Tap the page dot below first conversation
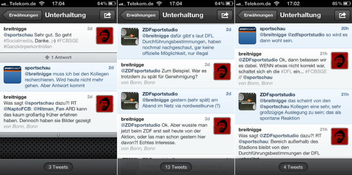The height and width of the screenshot is (175, 352). 58,135
